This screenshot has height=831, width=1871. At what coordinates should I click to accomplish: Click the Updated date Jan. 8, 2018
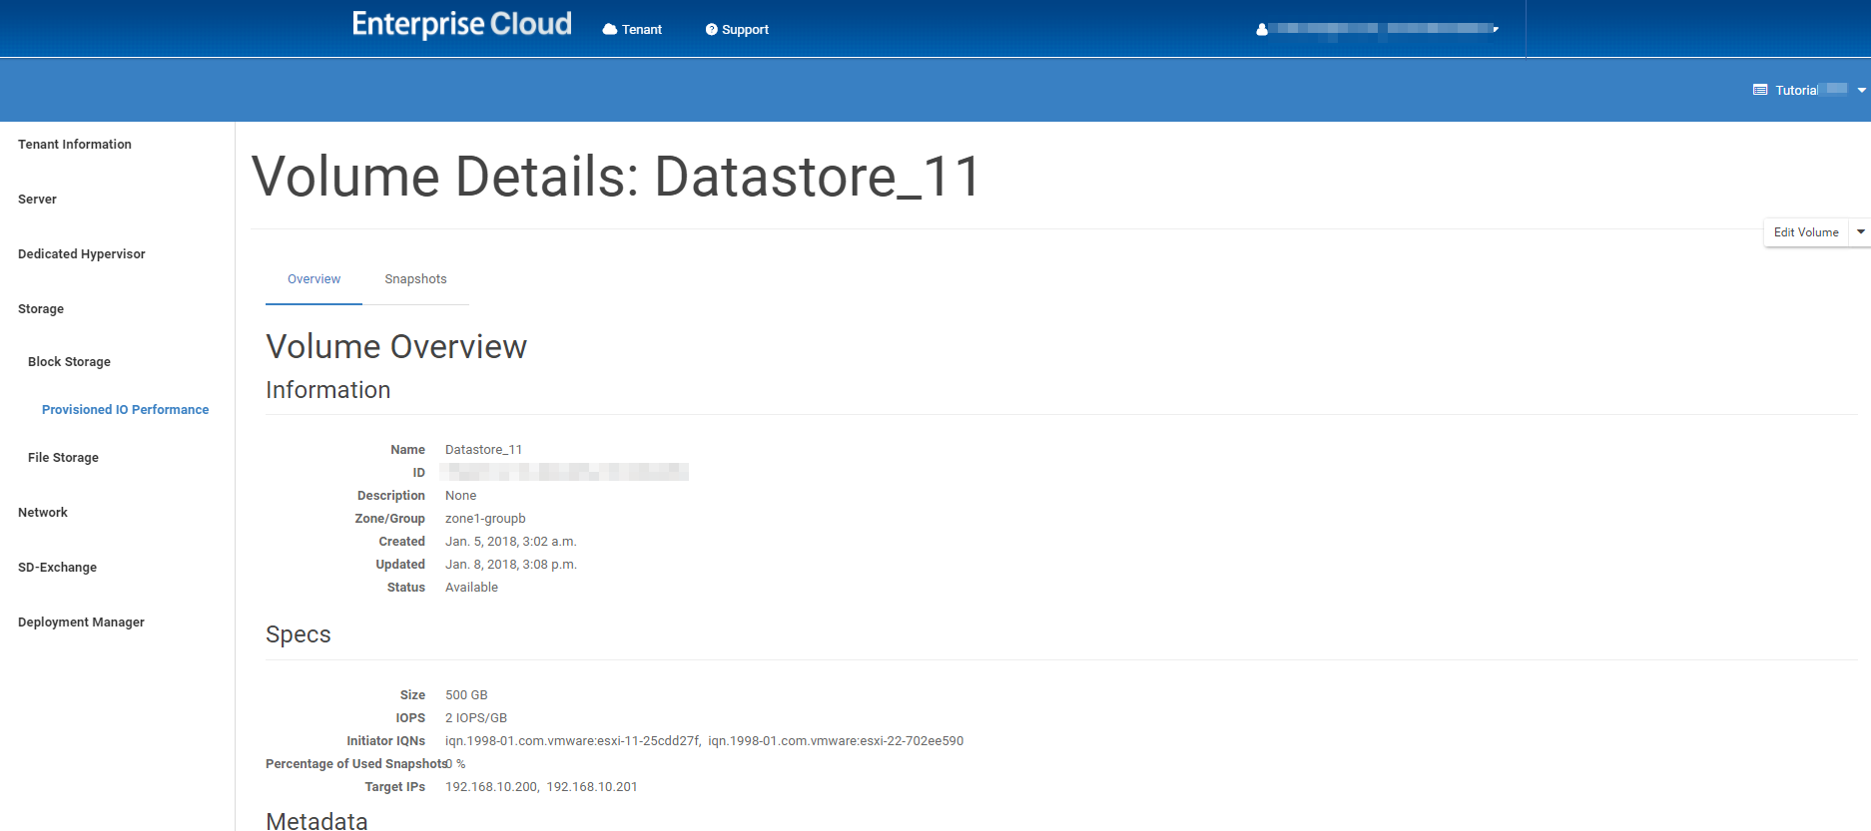pos(511,565)
